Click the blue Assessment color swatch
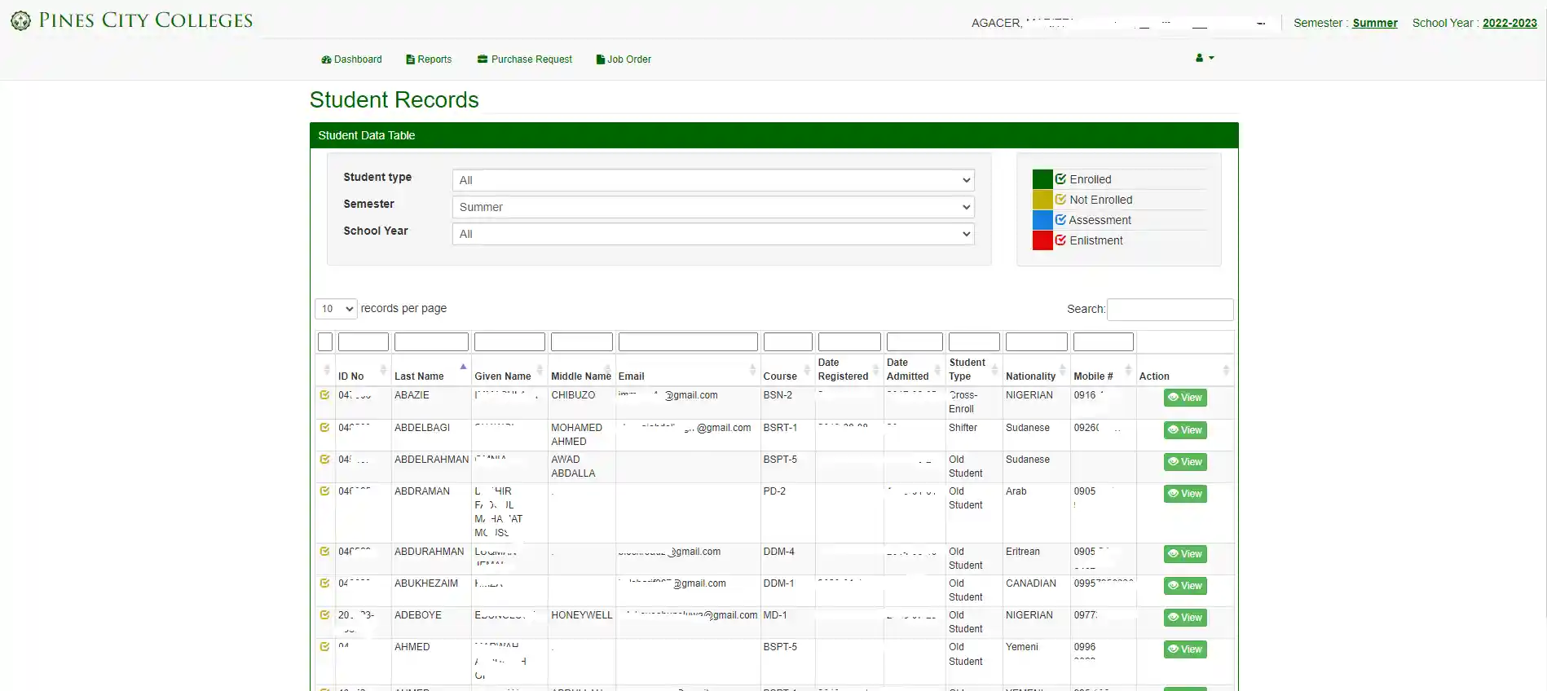 (x=1042, y=220)
